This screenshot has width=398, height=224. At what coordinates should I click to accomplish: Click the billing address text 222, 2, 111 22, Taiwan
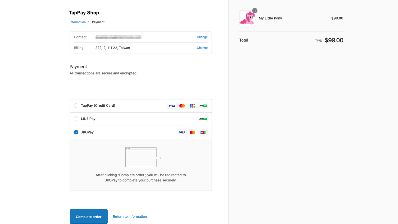pos(113,48)
